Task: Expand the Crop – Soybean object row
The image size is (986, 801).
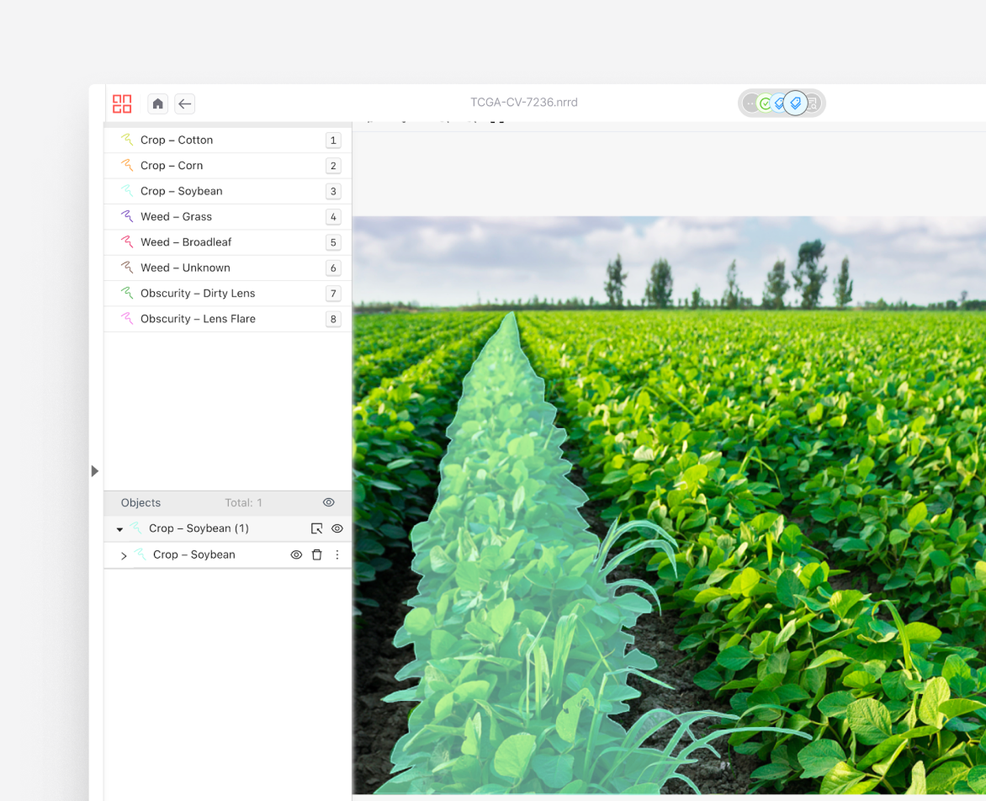Action: click(x=124, y=555)
